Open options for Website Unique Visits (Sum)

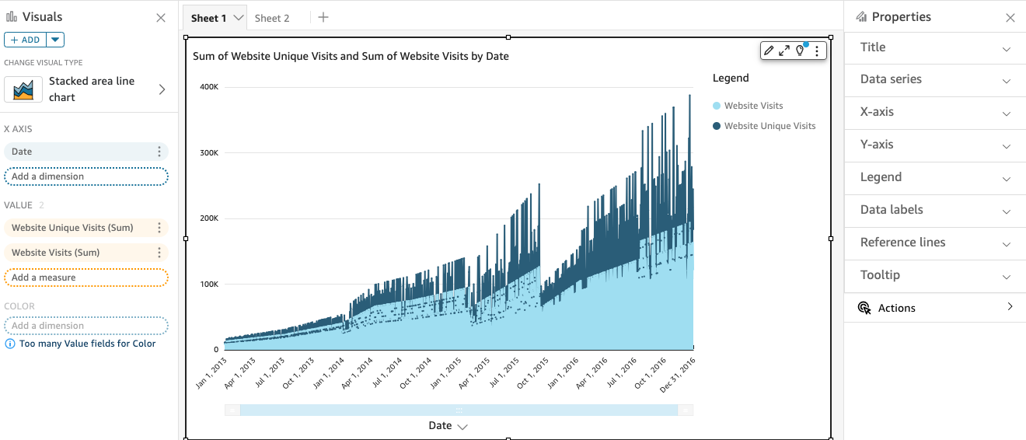coord(159,228)
